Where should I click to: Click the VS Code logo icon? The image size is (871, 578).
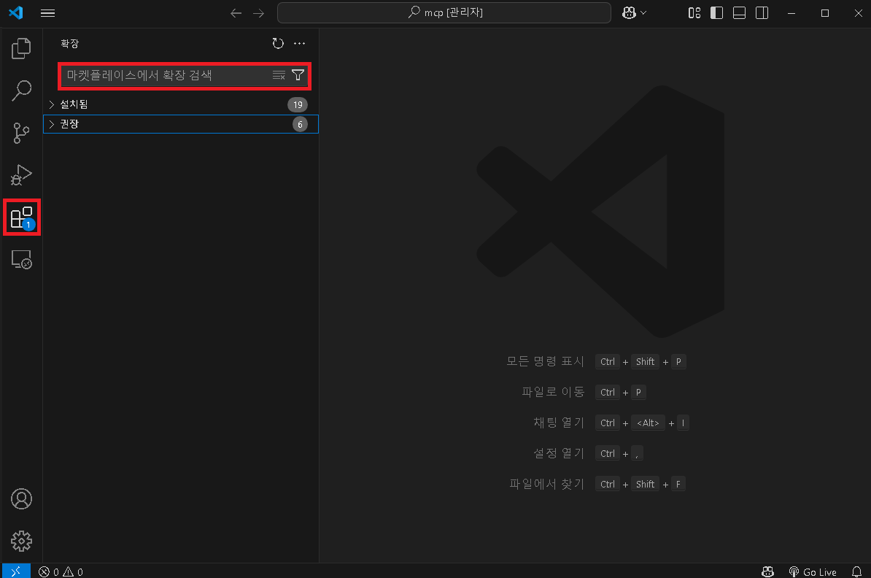click(16, 12)
